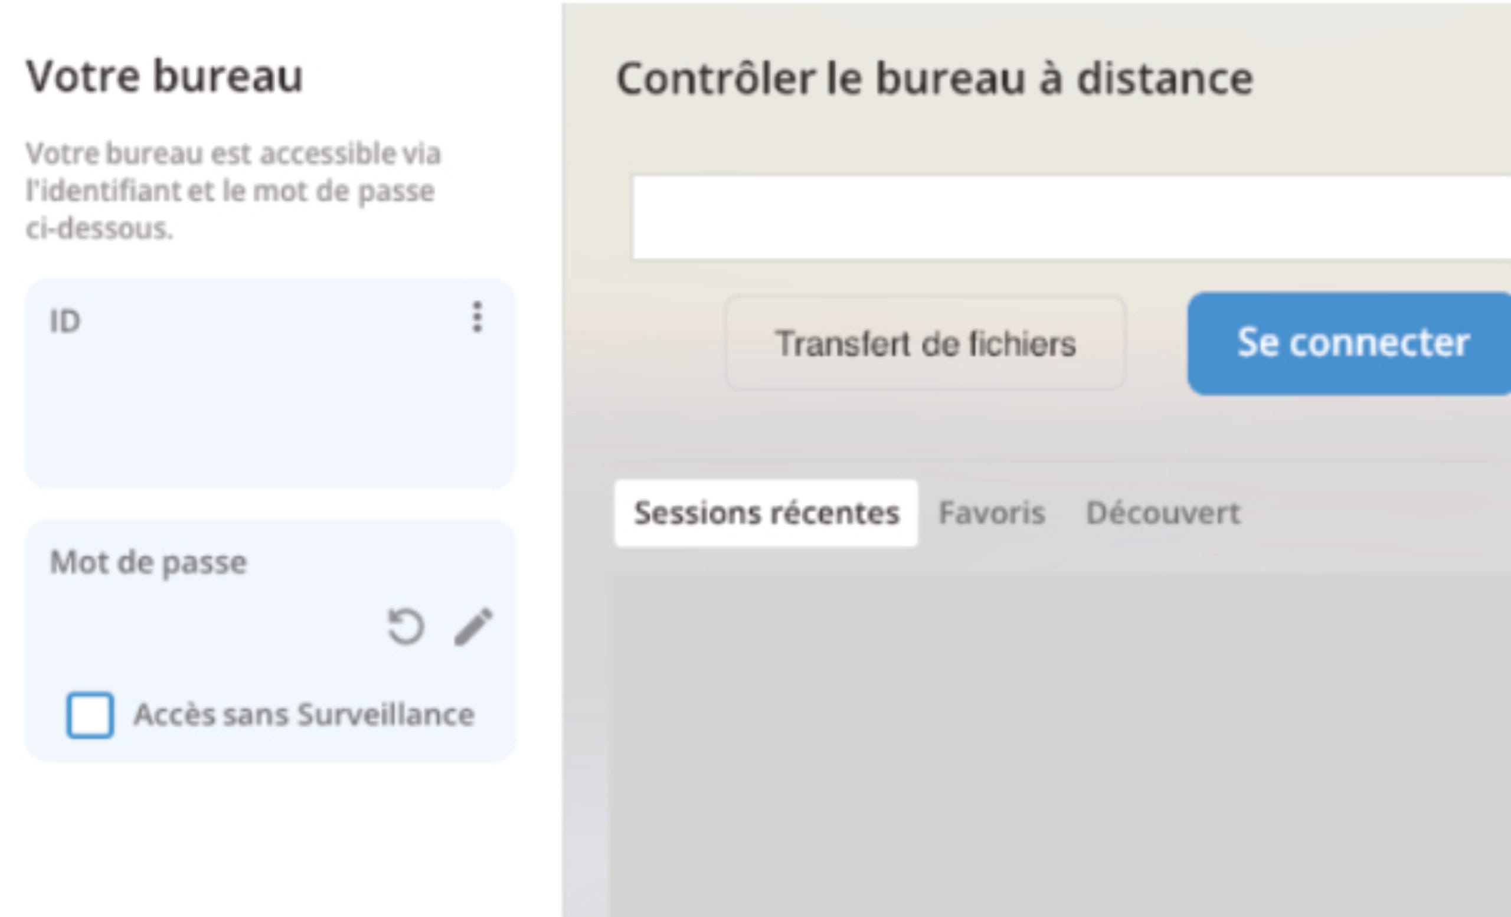Click the Votre bureau heading
This screenshot has height=917, width=1511.
pyautogui.click(x=164, y=76)
